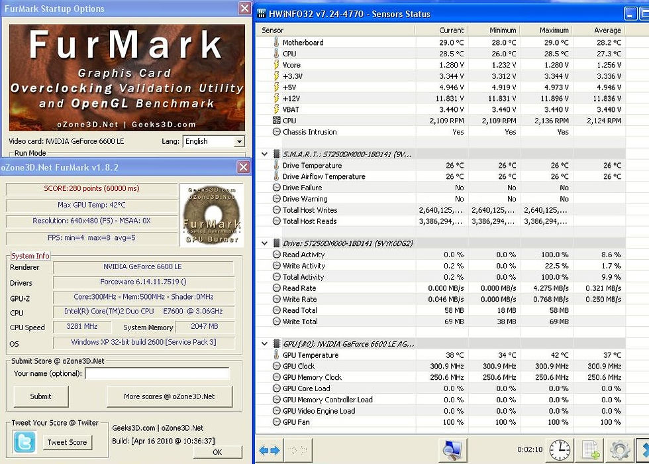Open the monitor-with-magnifier button in HWiNFO toolbar
Image resolution: width=649 pixels, height=464 pixels.
click(x=452, y=450)
